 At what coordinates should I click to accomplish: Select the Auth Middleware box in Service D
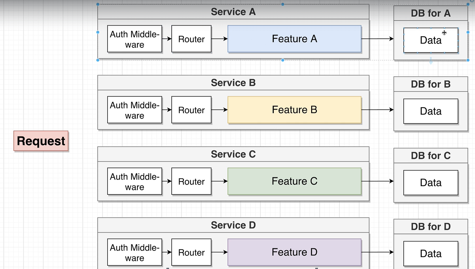point(135,252)
